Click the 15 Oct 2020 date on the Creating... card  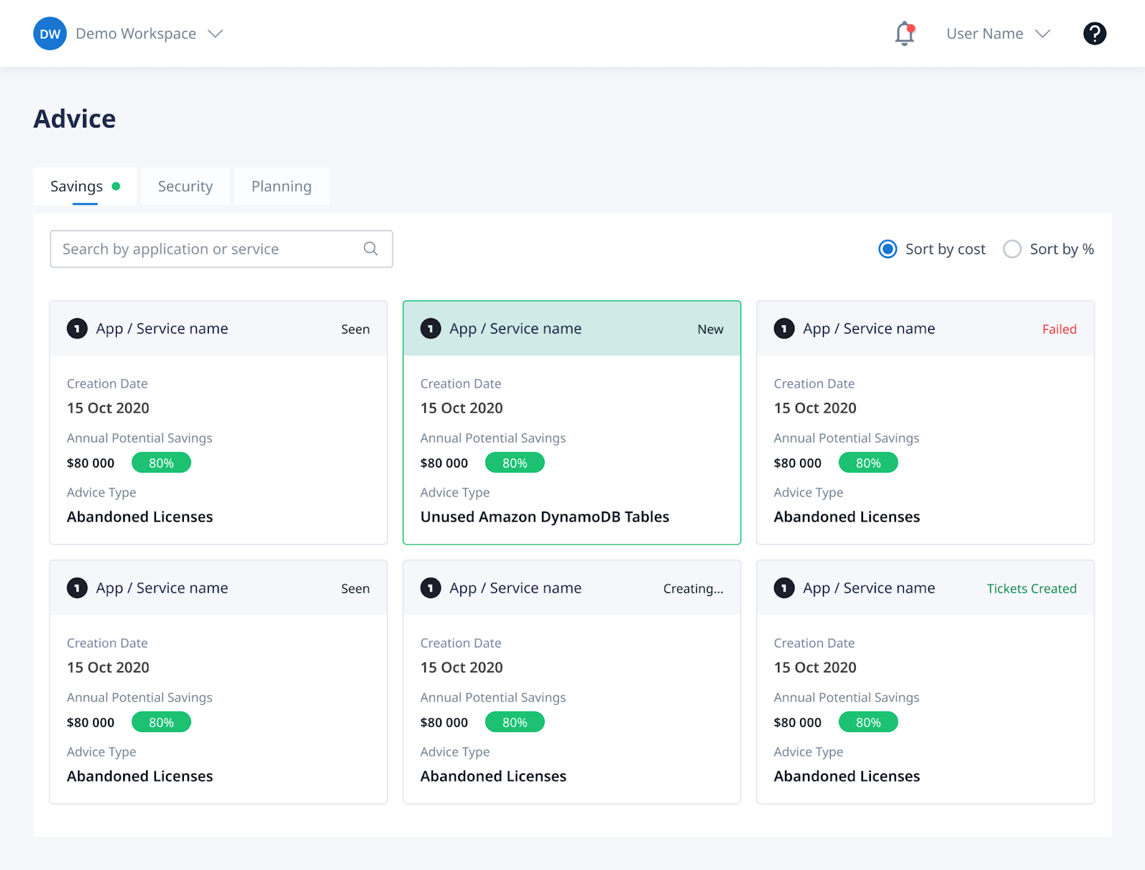(462, 668)
